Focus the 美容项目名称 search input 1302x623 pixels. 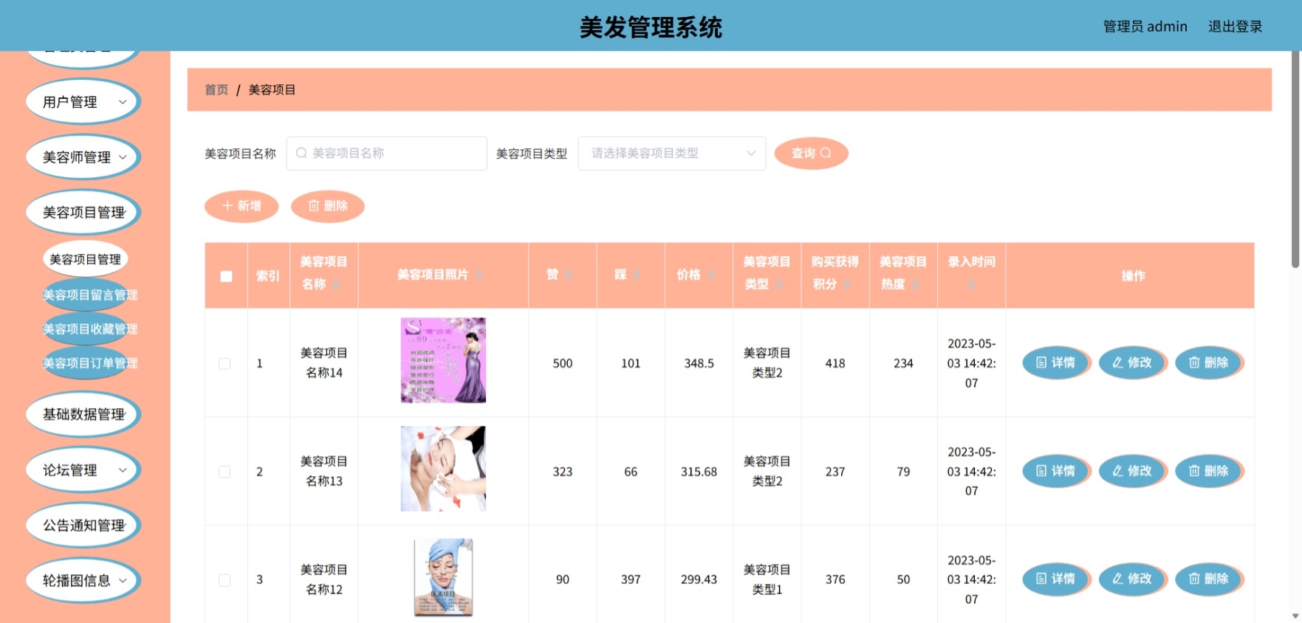point(387,153)
